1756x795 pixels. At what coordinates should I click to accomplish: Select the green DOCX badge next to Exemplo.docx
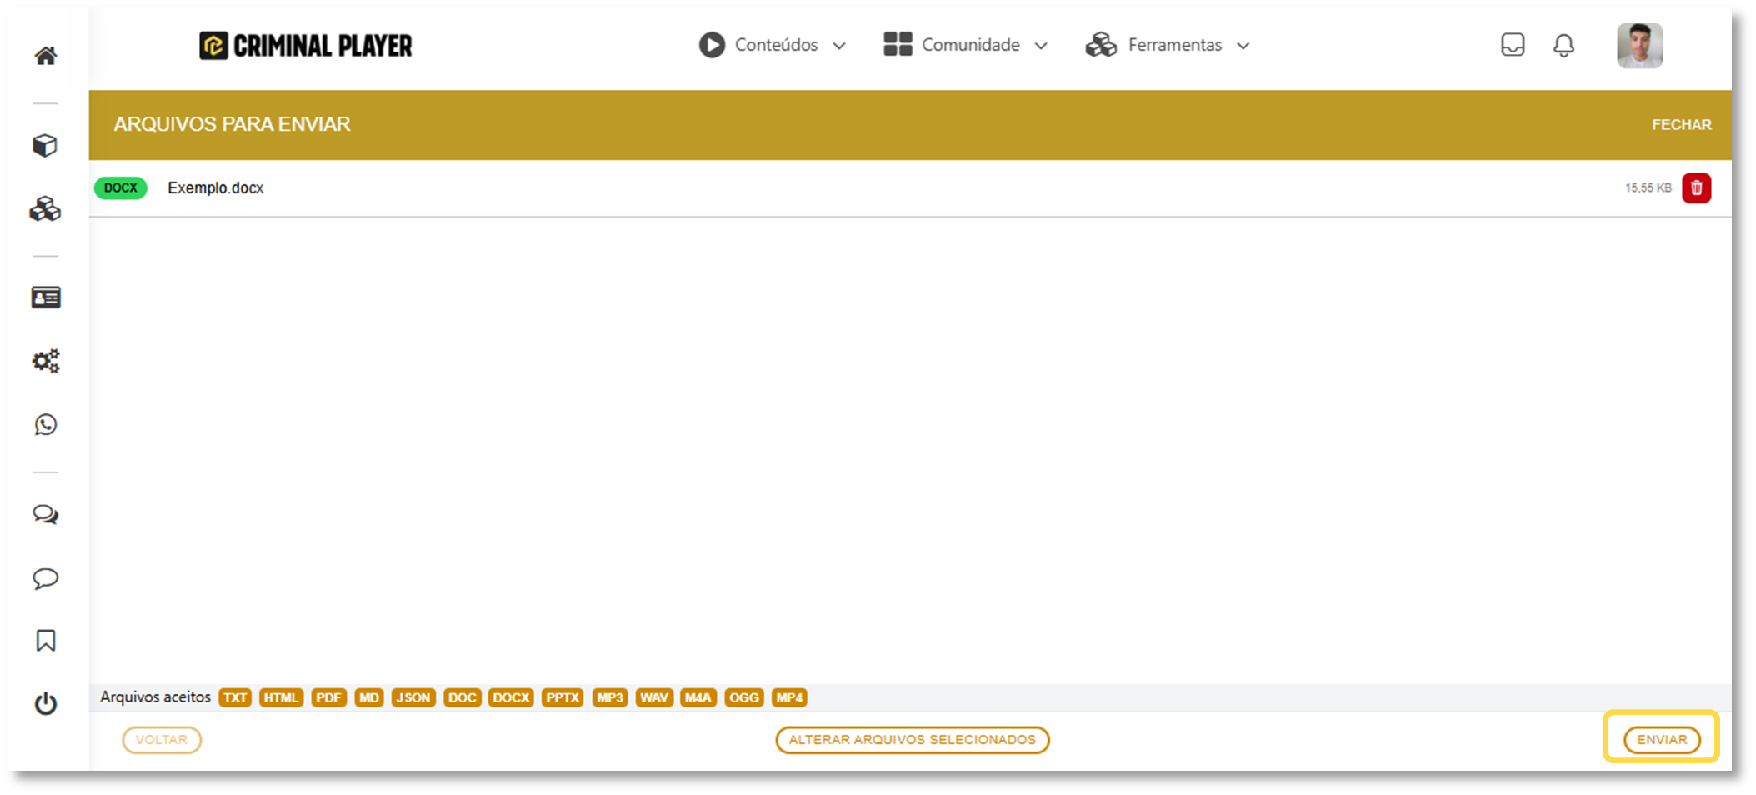tap(119, 187)
